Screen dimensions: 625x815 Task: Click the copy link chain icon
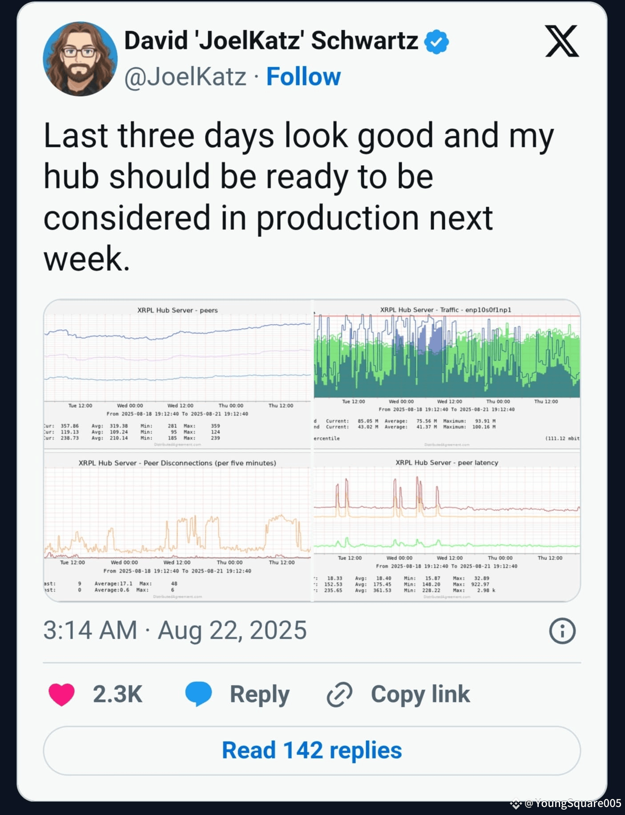[339, 694]
